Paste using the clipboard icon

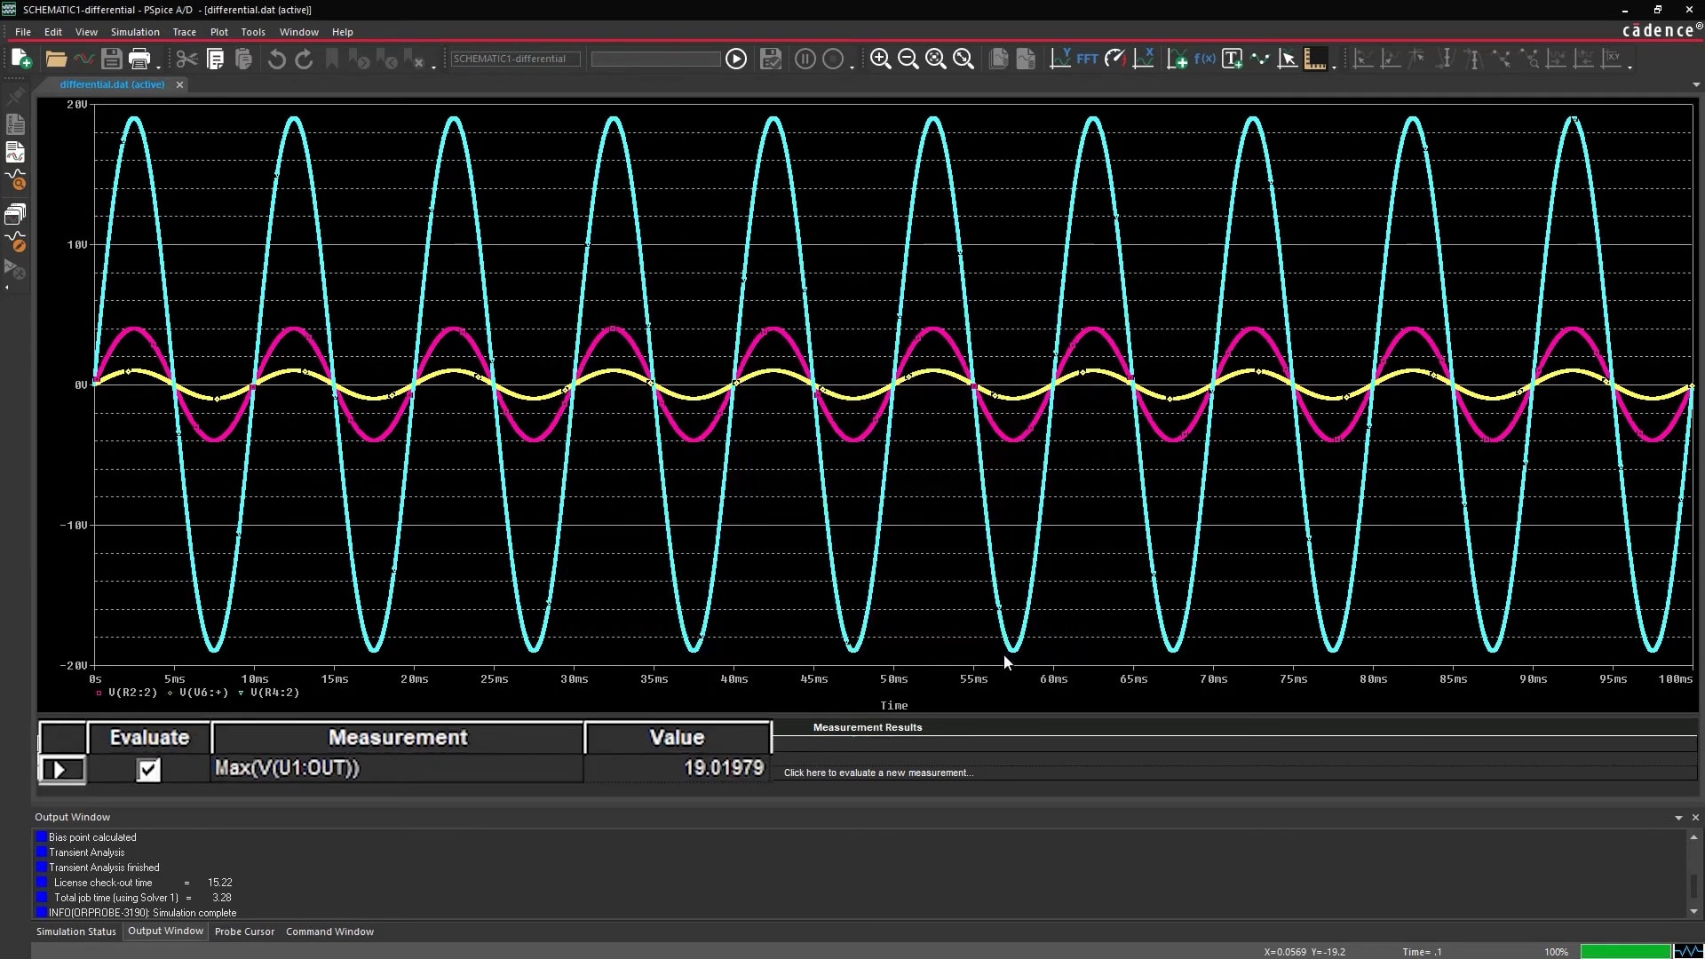click(243, 59)
